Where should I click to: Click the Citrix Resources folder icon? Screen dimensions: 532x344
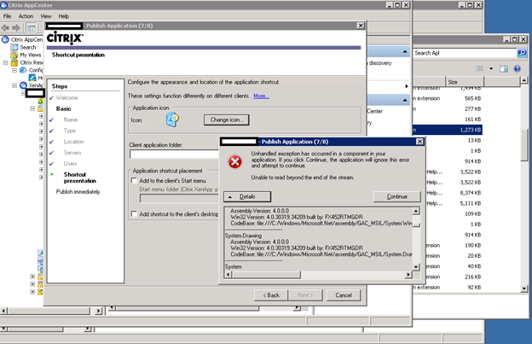14,62
